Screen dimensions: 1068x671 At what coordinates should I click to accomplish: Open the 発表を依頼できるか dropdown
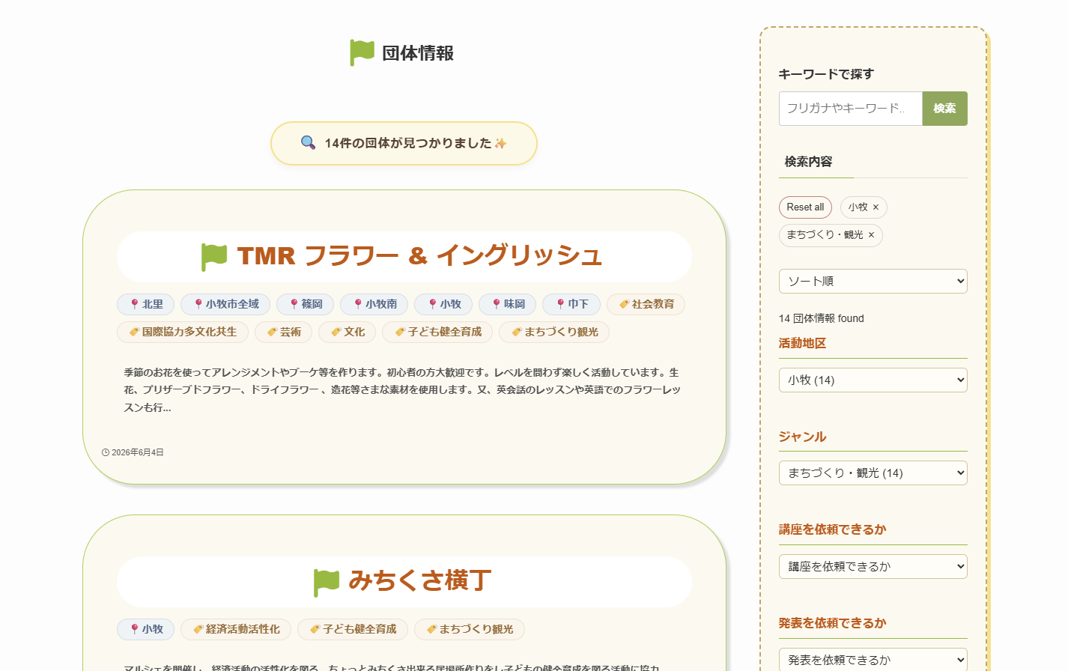(x=873, y=660)
